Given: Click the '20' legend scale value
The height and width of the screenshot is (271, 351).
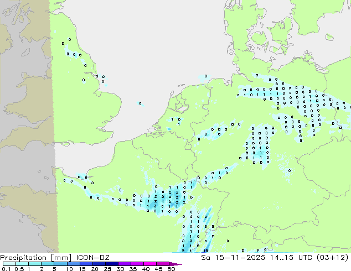Looking at the screenshot, I should 95,269.
